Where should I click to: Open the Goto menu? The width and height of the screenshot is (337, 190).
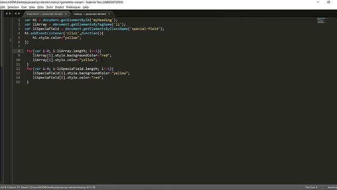(x=41, y=7)
